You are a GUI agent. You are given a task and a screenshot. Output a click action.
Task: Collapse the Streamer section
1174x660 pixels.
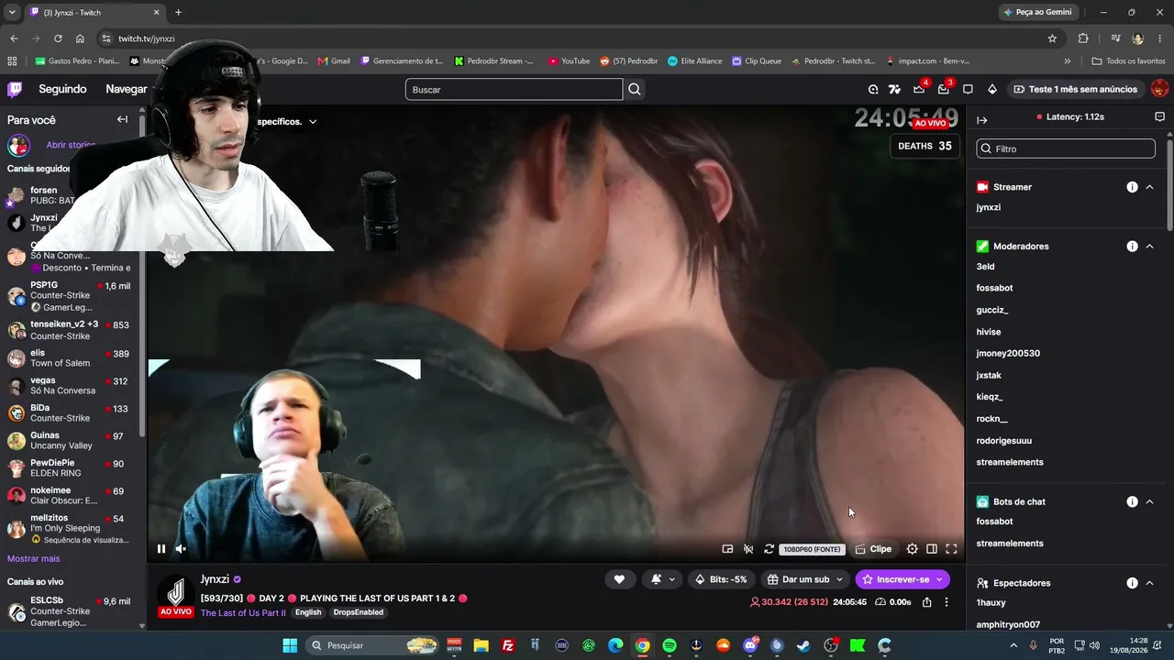[x=1149, y=187]
